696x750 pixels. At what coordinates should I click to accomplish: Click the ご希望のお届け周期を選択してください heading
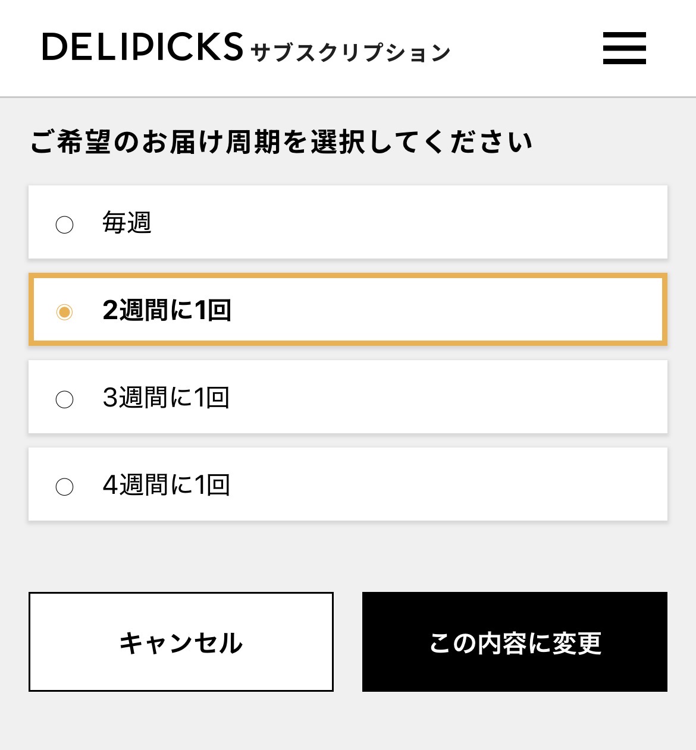coord(281,142)
